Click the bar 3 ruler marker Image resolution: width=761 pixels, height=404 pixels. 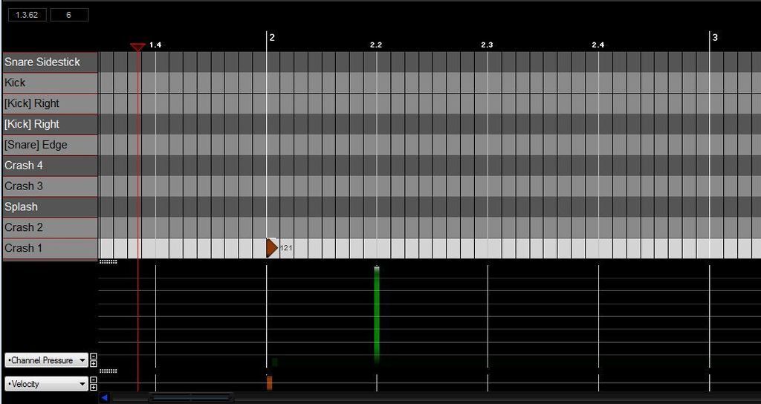[714, 37]
